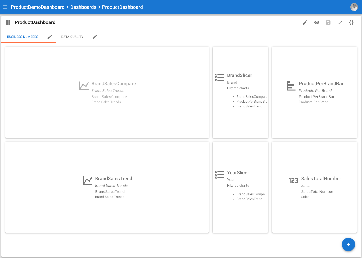Viewport: 362px width, 258px height.
Task: Click the line chart icon on BrandSalesCompare tile
Action: (84, 86)
